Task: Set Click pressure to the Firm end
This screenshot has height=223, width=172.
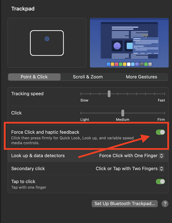Action: tap(165, 113)
